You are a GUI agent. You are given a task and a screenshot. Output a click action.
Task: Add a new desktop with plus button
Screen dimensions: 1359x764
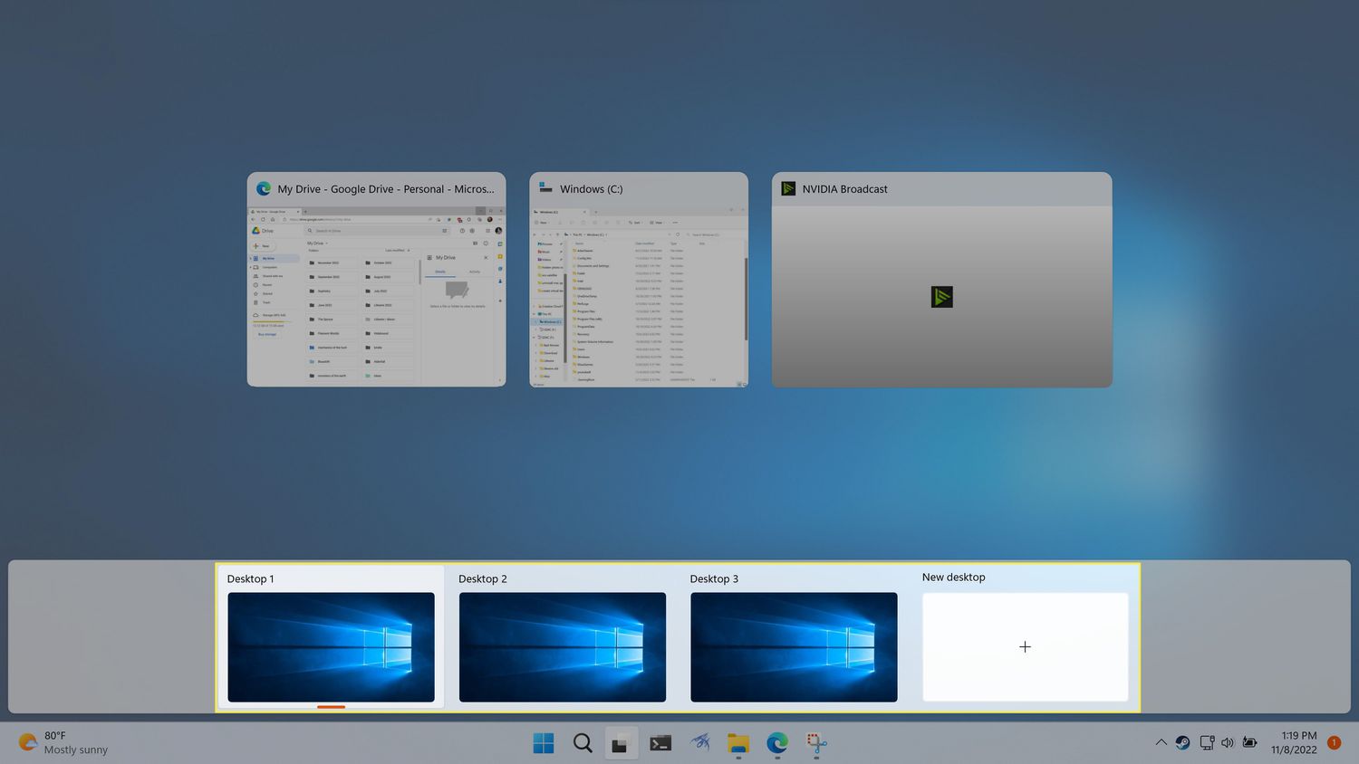click(1025, 646)
